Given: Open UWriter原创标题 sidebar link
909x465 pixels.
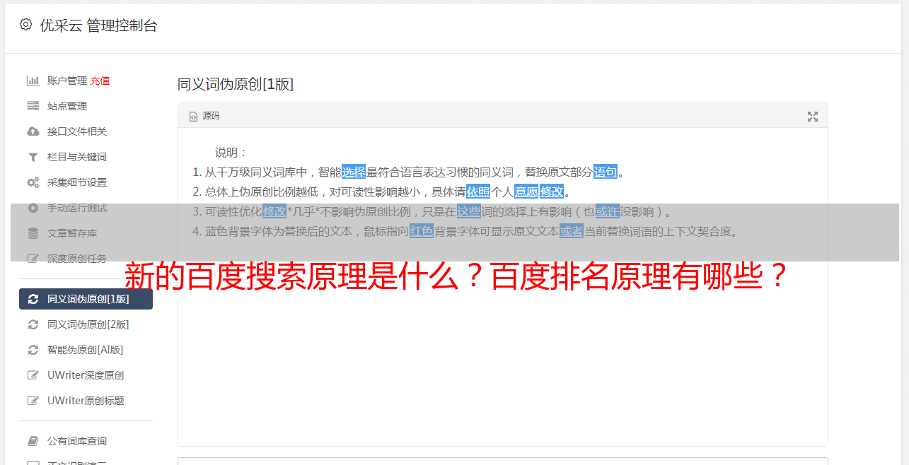Looking at the screenshot, I should (x=86, y=401).
